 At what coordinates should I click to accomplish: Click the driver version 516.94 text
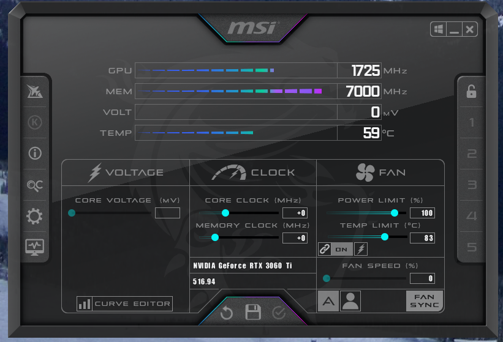[204, 281]
